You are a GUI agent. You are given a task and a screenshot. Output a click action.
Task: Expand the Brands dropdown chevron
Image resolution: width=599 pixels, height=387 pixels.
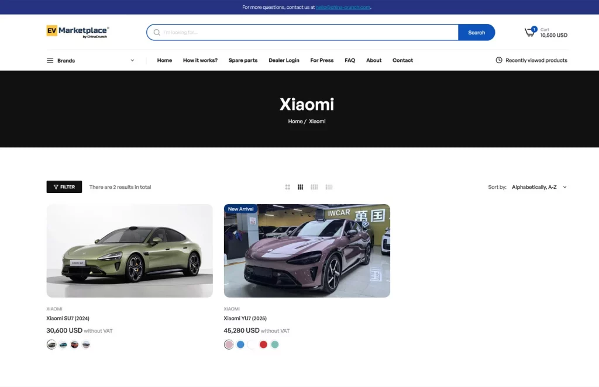point(132,60)
